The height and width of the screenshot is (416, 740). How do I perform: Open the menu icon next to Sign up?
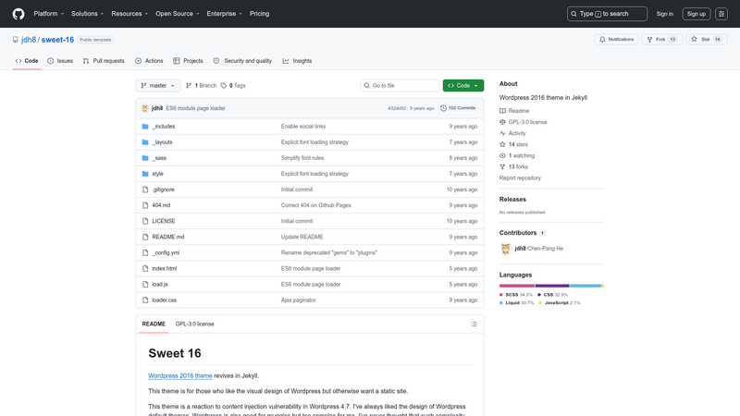(x=721, y=14)
